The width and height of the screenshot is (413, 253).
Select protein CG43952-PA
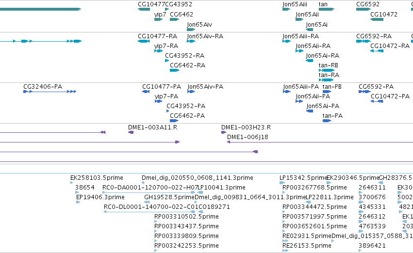point(186,106)
